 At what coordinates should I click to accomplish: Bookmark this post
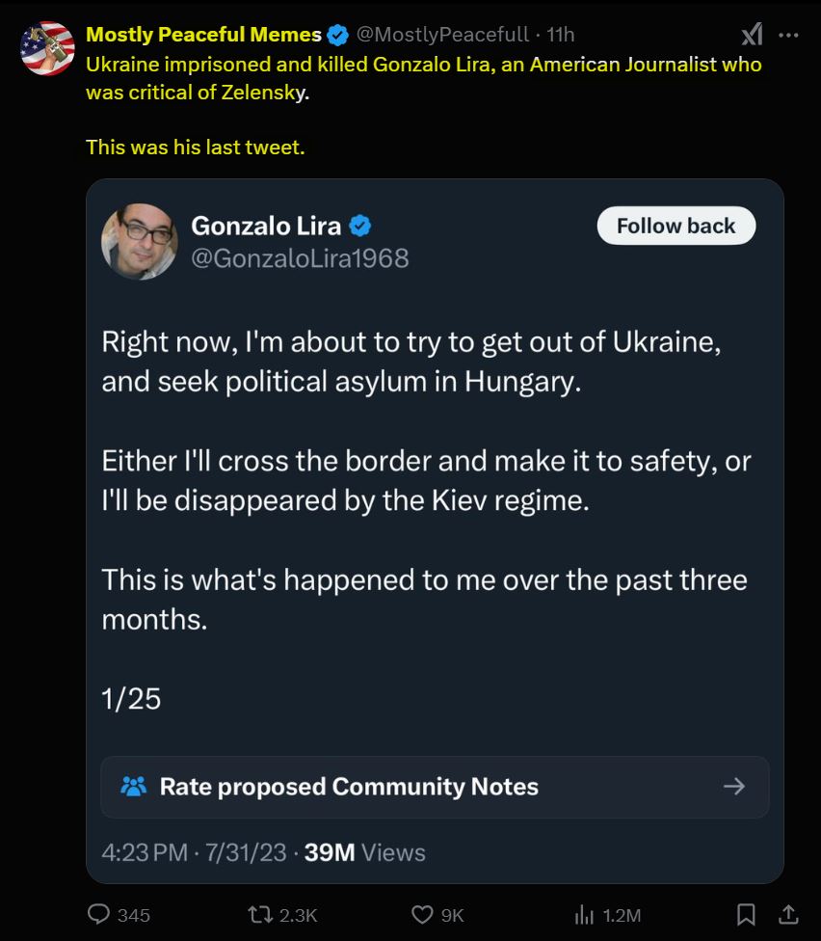[x=746, y=914]
